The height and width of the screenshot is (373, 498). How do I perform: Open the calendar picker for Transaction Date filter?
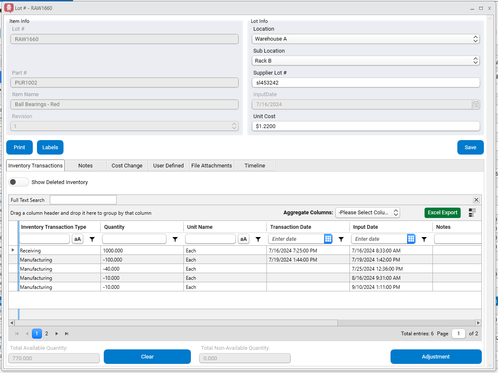(328, 239)
